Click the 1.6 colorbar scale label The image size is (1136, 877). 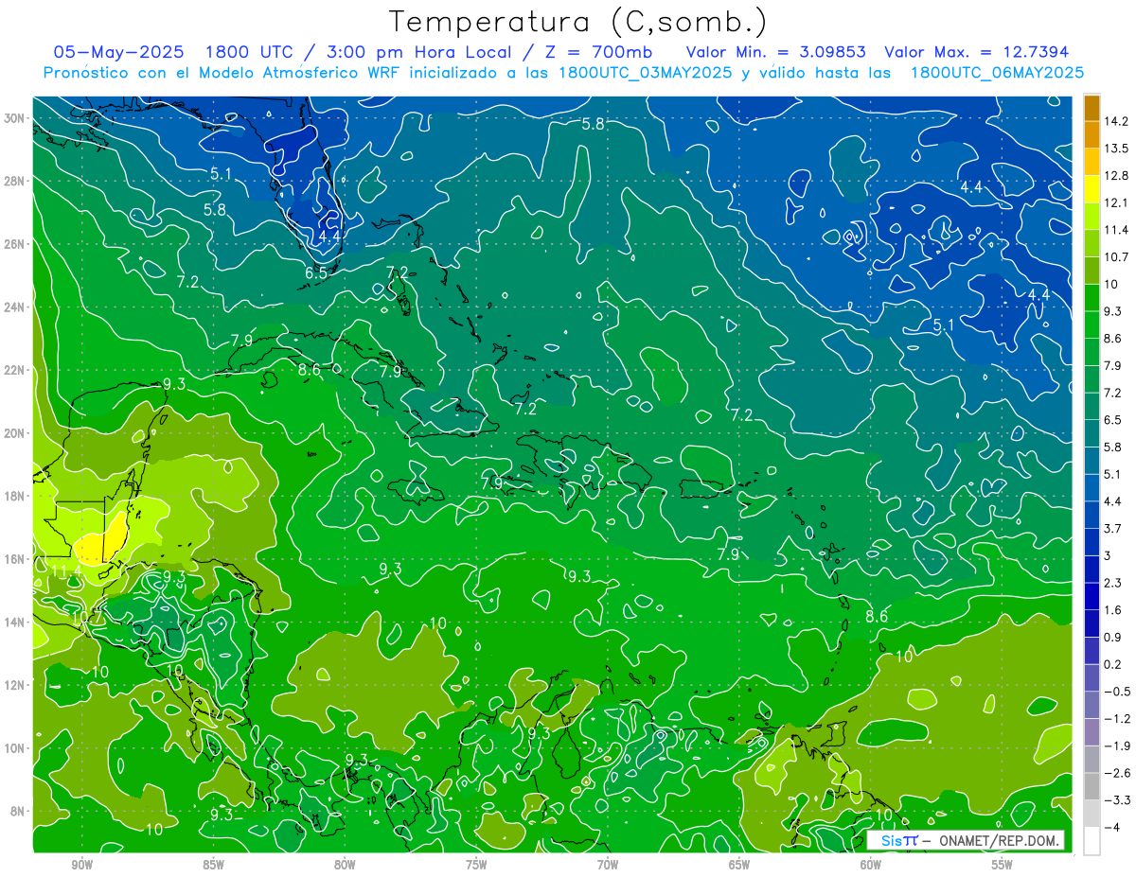(x=1113, y=610)
